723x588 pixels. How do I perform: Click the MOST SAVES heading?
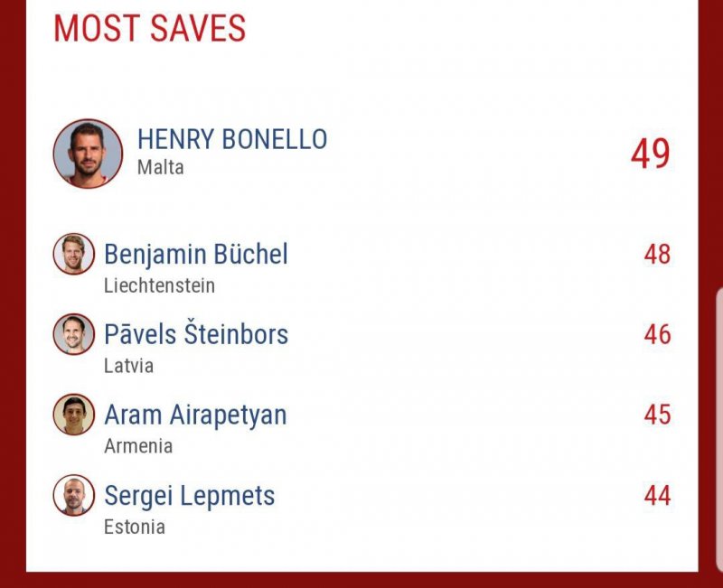(x=150, y=28)
